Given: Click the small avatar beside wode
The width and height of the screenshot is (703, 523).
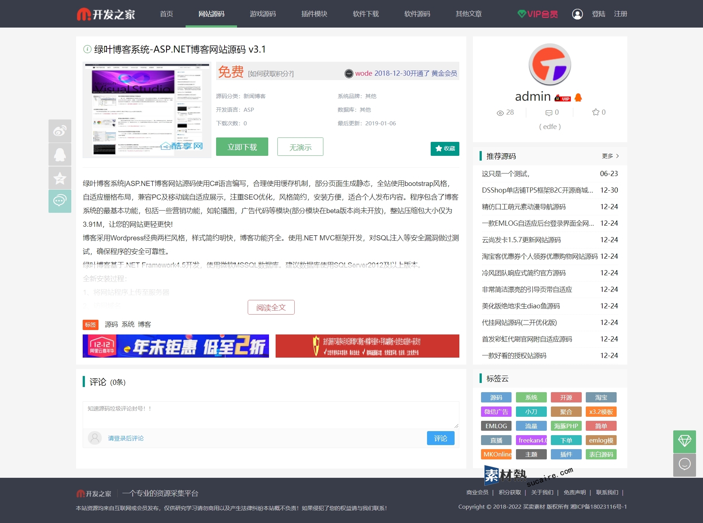Looking at the screenshot, I should click(349, 74).
